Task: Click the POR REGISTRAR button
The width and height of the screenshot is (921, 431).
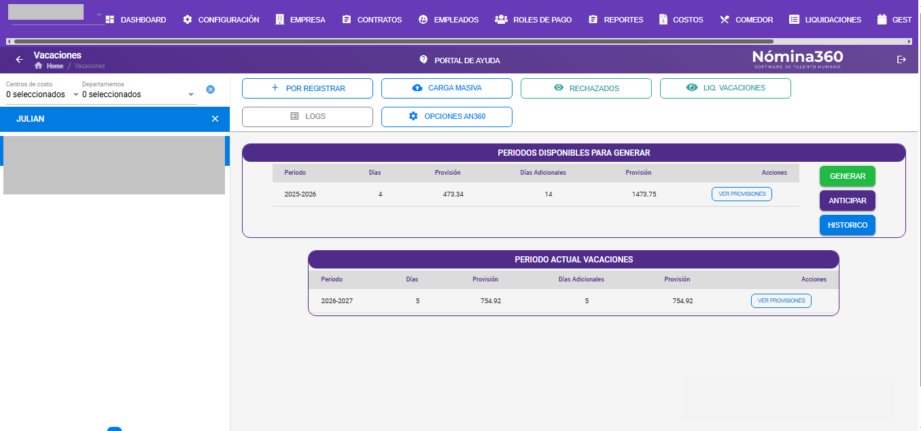Action: (307, 88)
